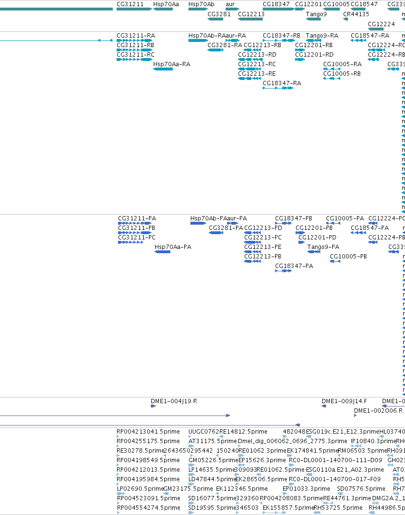405x515 pixels.
Task: Click protein CG12213-PE
Action: (x=263, y=247)
